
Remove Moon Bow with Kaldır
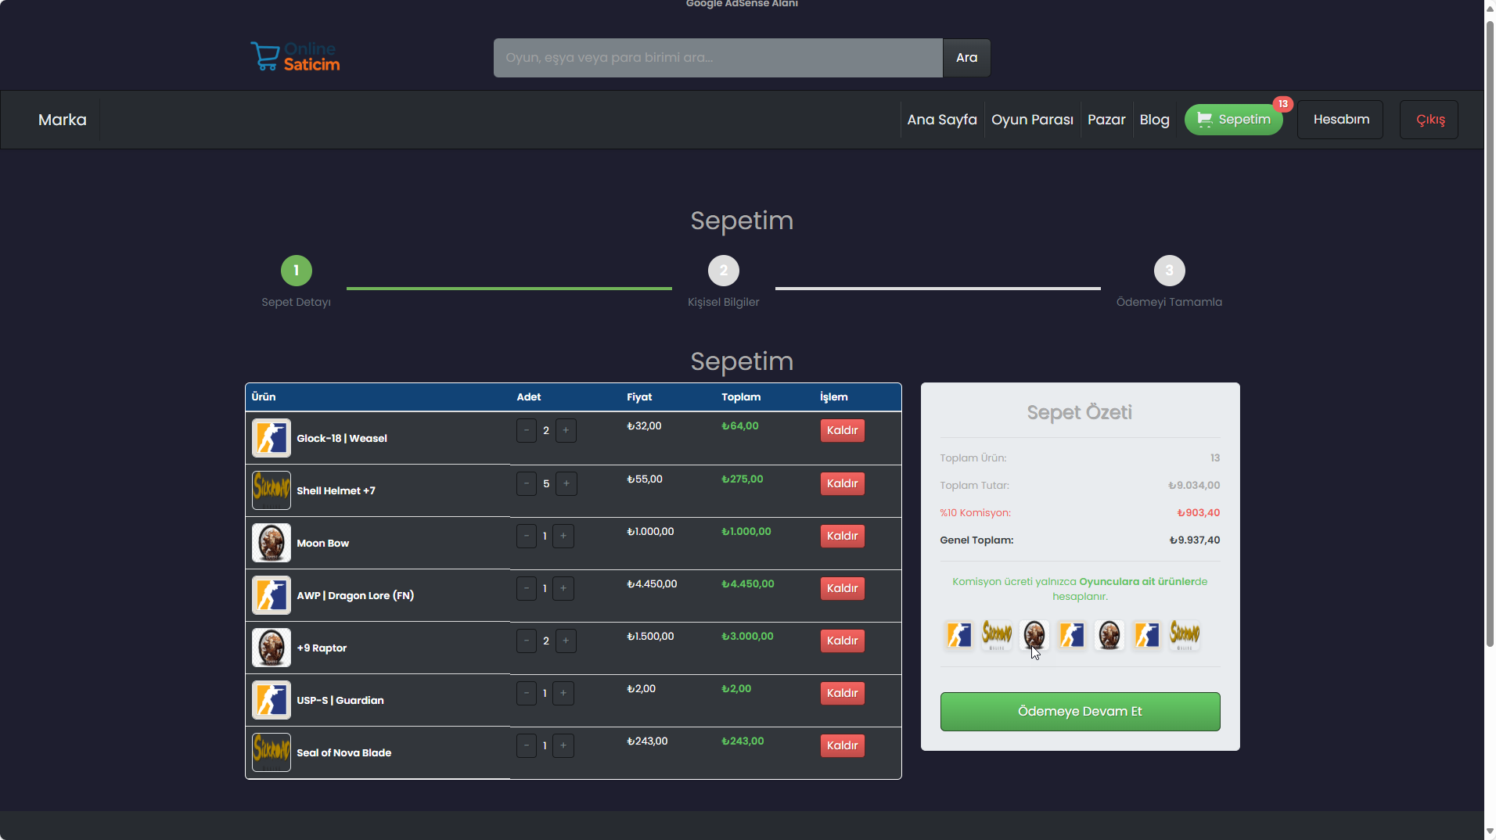coord(842,536)
